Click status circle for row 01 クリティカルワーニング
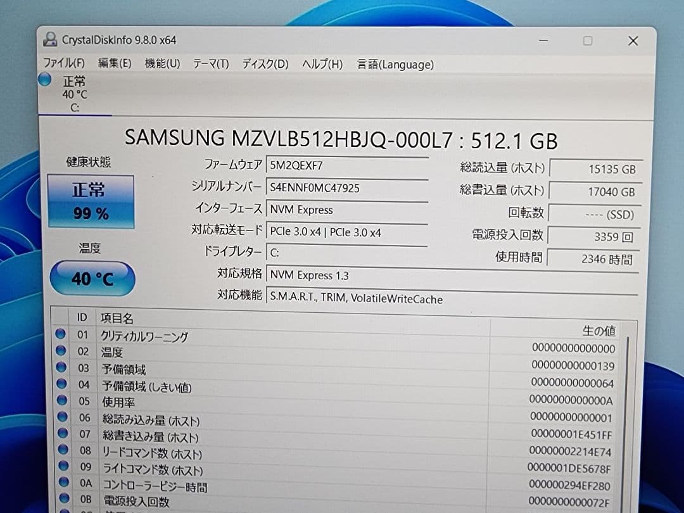 (x=61, y=334)
